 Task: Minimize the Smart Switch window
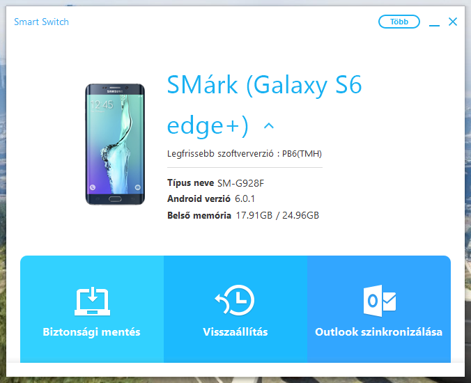[x=434, y=22]
